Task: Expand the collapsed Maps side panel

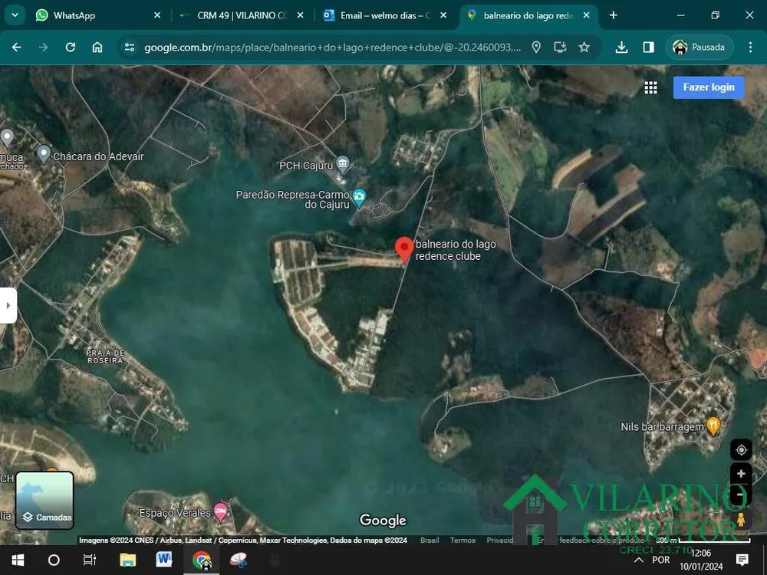Action: pos(8,306)
